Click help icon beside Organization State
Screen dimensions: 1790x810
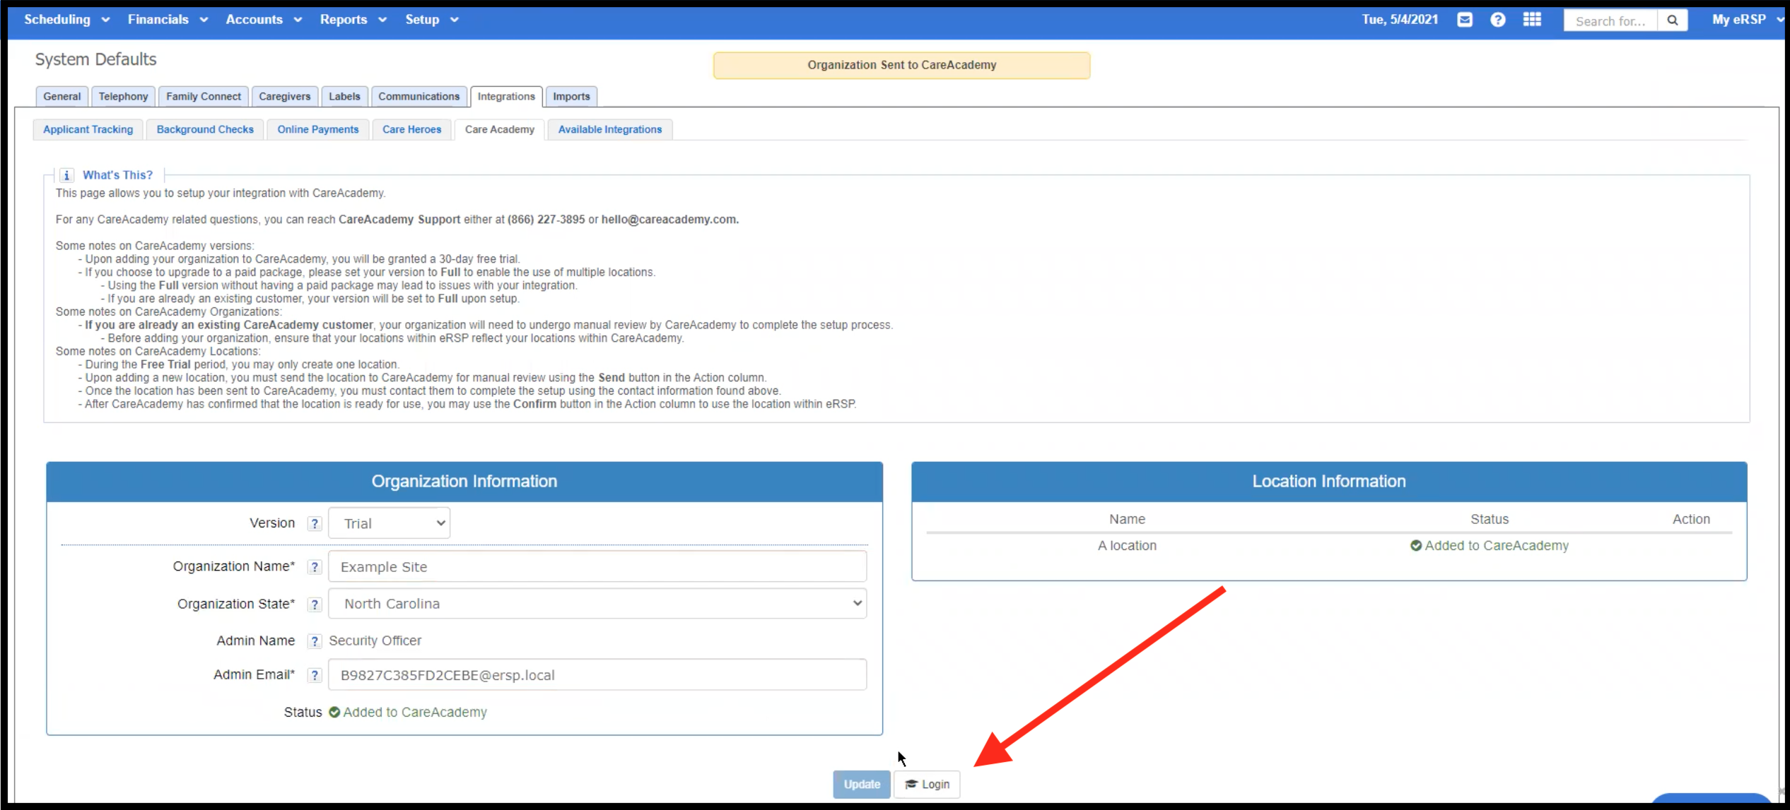coord(315,604)
